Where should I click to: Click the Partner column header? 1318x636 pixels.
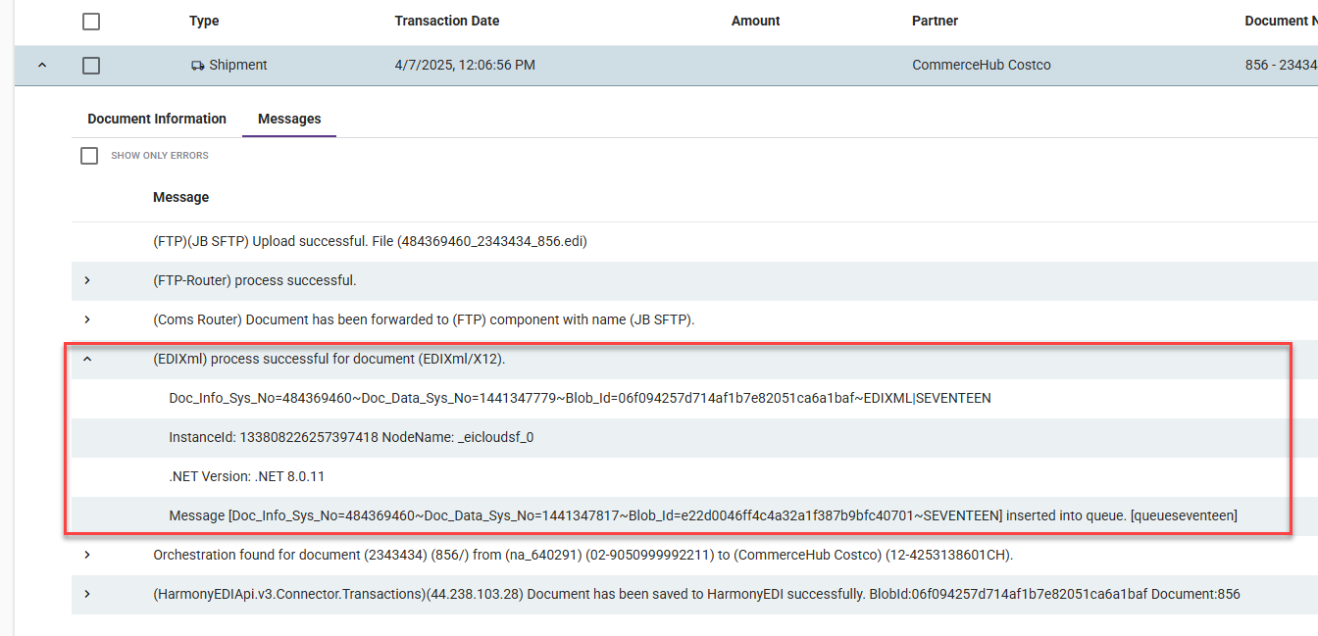[x=935, y=21]
